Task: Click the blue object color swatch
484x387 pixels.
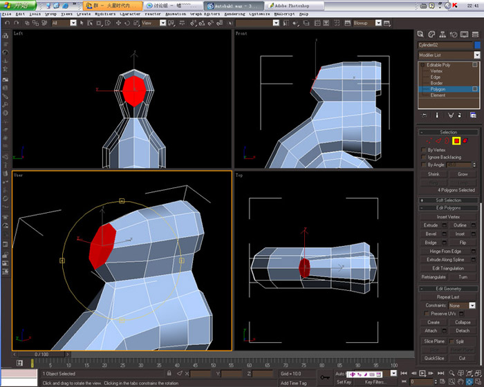Action: point(477,45)
